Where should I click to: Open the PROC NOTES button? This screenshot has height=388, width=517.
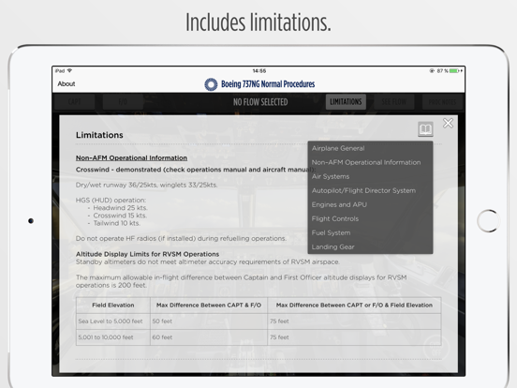[x=442, y=101]
